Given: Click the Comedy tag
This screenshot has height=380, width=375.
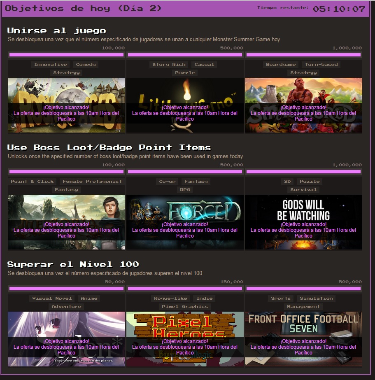Looking at the screenshot, I should pos(86,65).
